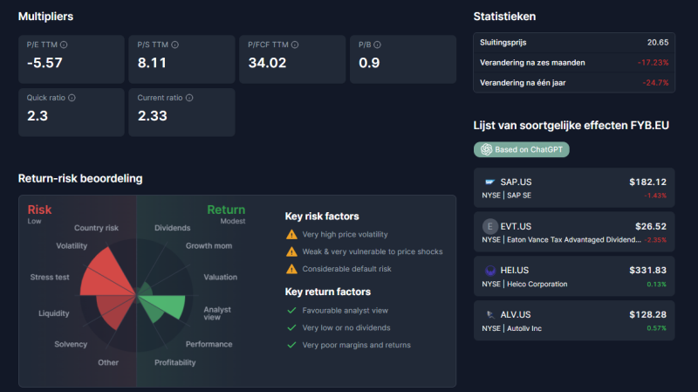Click the EVT.US letter E avatar

pos(489,226)
